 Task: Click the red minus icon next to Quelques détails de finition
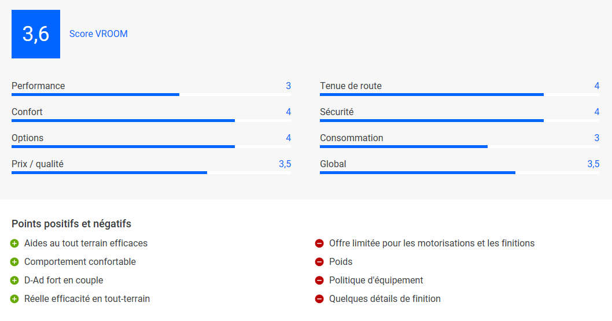(x=319, y=299)
